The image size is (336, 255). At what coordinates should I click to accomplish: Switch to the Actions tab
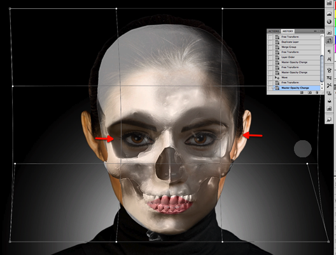(x=274, y=31)
